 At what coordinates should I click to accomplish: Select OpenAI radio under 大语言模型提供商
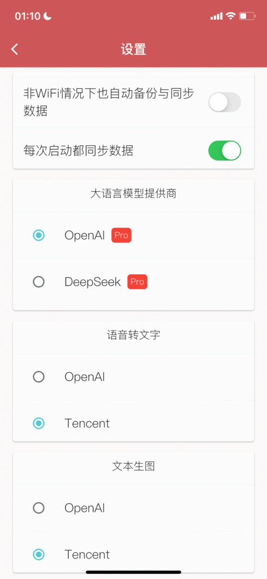(39, 235)
